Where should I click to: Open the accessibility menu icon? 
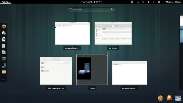tap(132, 2)
